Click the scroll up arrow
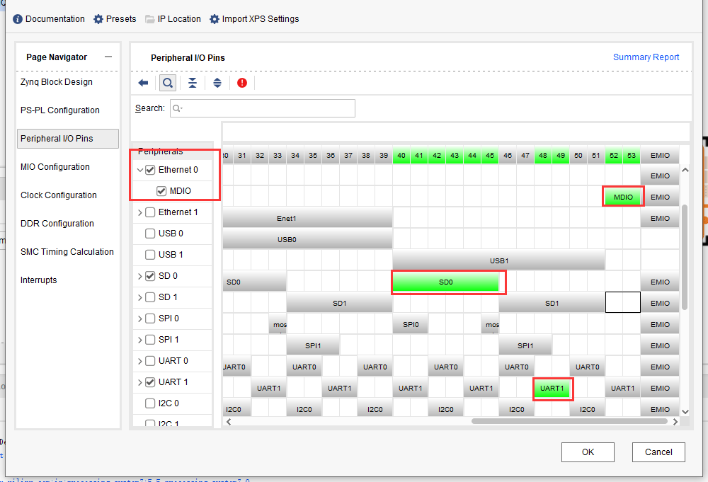 (685, 170)
